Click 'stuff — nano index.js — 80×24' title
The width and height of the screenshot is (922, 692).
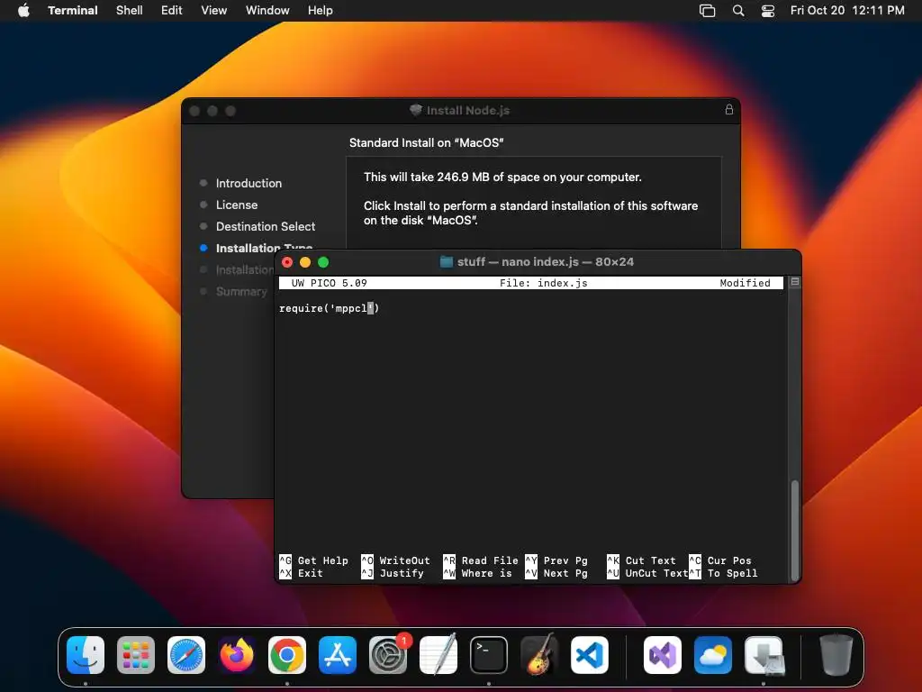[546, 262]
